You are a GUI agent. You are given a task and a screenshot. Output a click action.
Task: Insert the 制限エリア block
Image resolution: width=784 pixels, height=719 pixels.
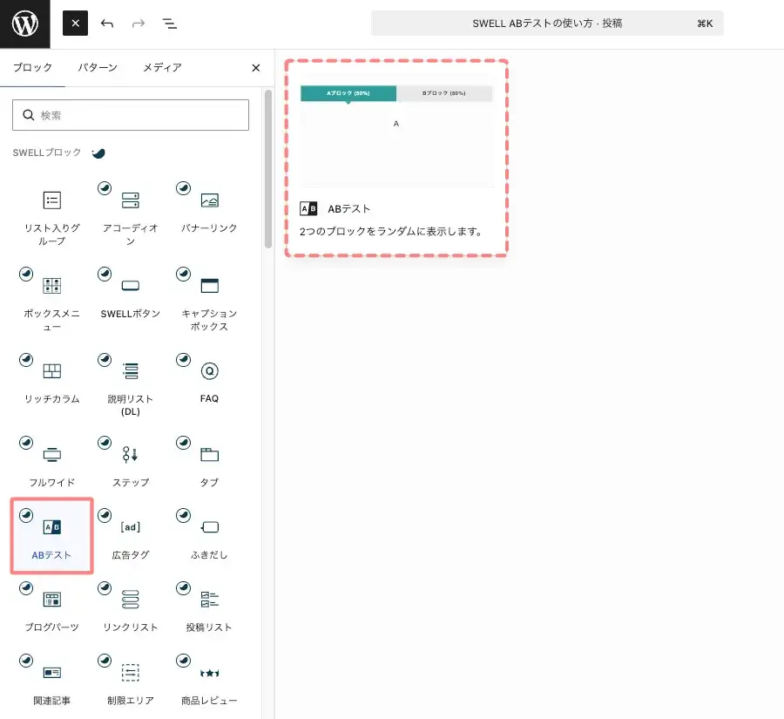pyautogui.click(x=131, y=681)
